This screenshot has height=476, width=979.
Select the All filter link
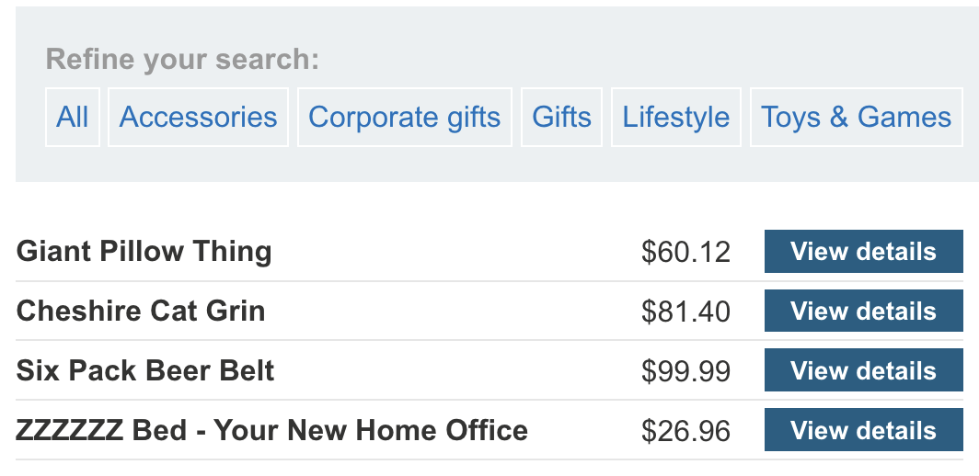[73, 117]
